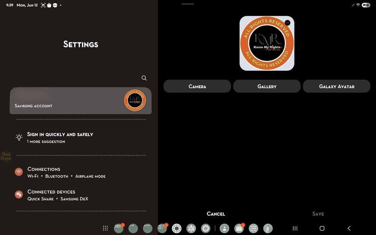The width and height of the screenshot is (376, 235).
Task: Tap the Wi-Fi status icon
Action: (358, 5)
